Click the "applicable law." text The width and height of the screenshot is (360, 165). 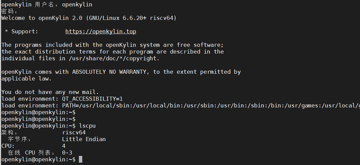(x=26, y=78)
